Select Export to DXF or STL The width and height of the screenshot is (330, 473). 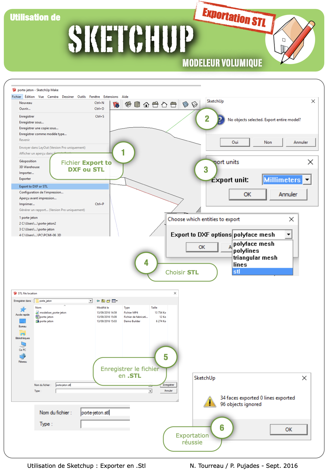60,187
